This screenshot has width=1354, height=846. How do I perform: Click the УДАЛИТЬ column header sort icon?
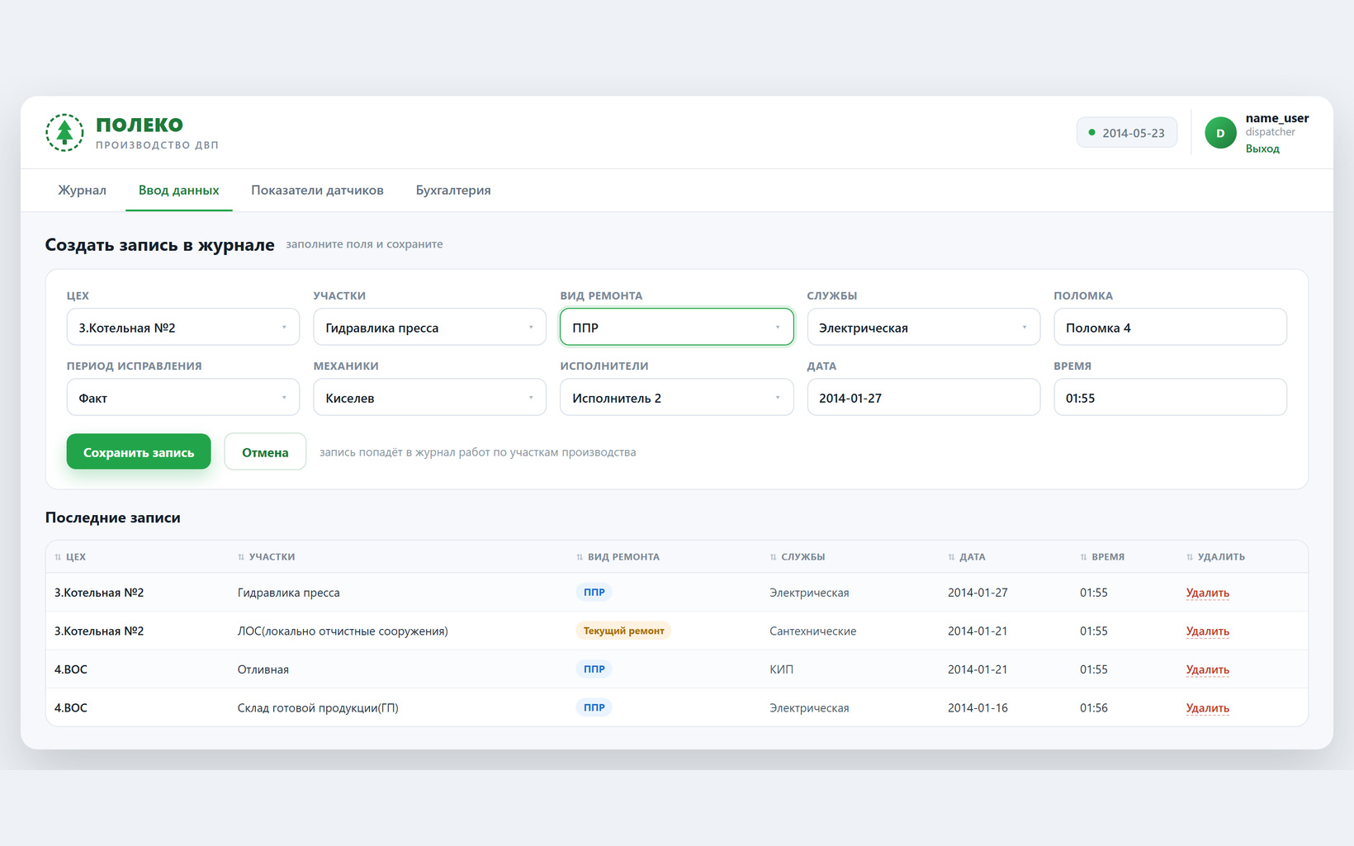1190,557
